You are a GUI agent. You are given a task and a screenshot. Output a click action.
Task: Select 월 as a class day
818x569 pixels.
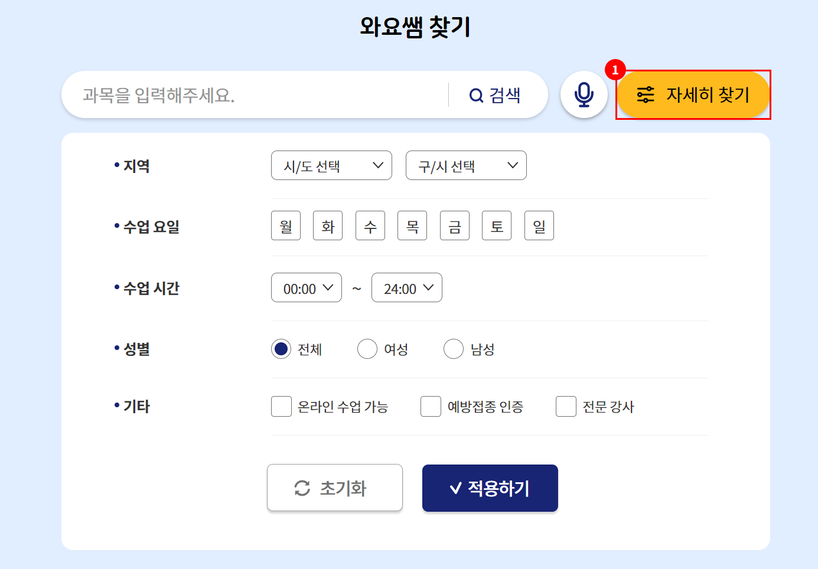coord(286,225)
